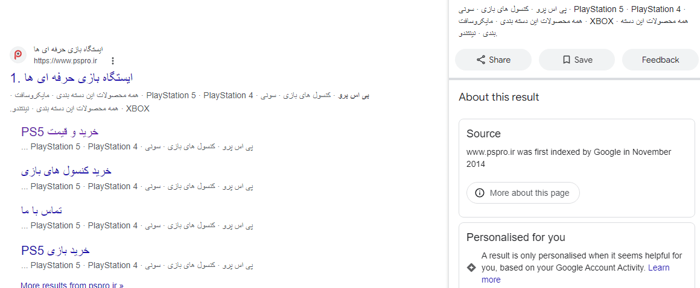The image size is (700, 288).
Task: Open the تماس با ما sitelink
Action: coord(42,210)
